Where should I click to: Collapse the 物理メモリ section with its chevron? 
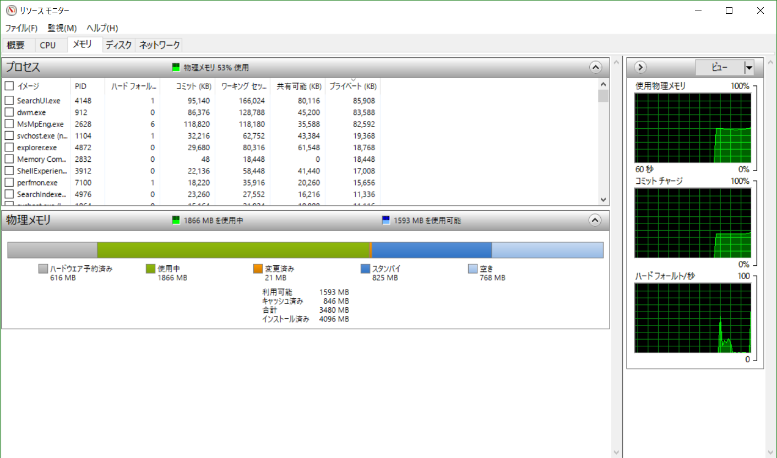pyautogui.click(x=595, y=220)
